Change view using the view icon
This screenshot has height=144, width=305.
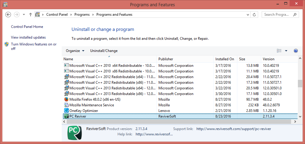[x=279, y=51]
